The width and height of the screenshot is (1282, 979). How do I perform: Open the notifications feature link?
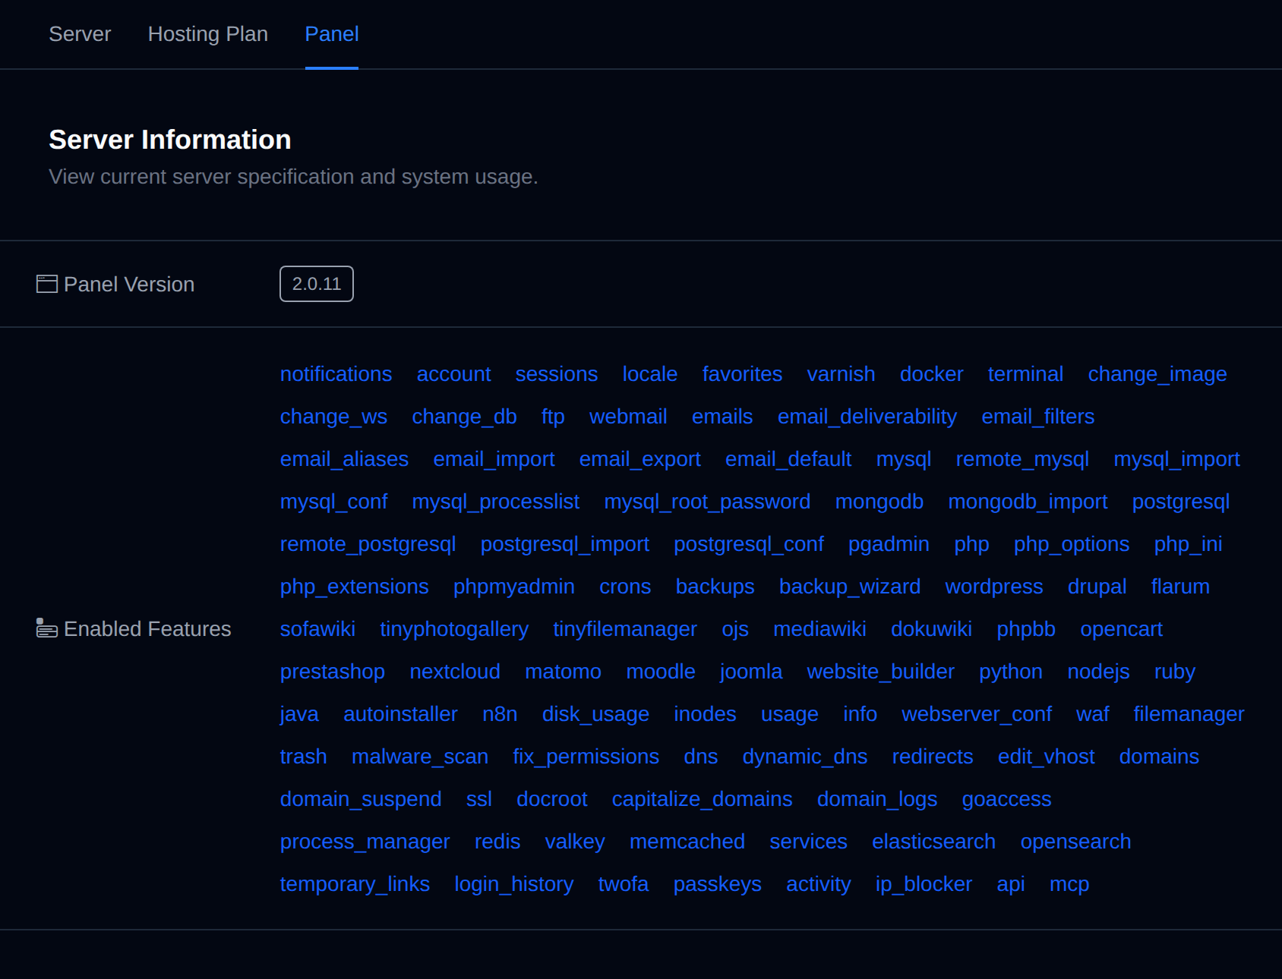pos(336,374)
